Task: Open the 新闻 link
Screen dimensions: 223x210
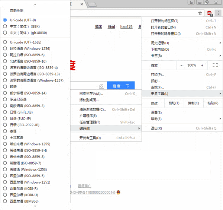Action: click(x=111, y=27)
